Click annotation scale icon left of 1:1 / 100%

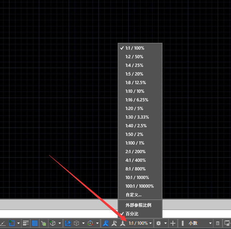tap(123, 223)
